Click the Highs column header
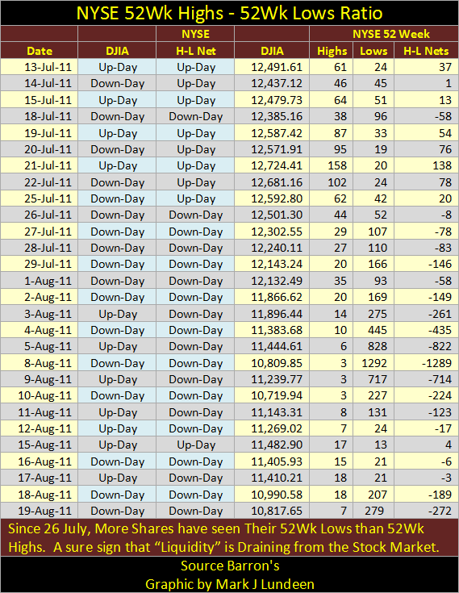 [332, 51]
